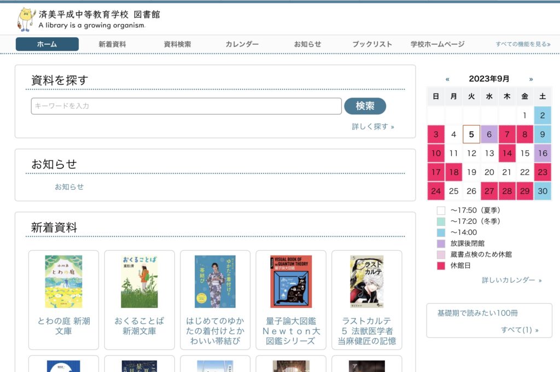Screen dimensions: 560x372
Task: Select September 20 in calendar
Action: pyautogui.click(x=489, y=172)
